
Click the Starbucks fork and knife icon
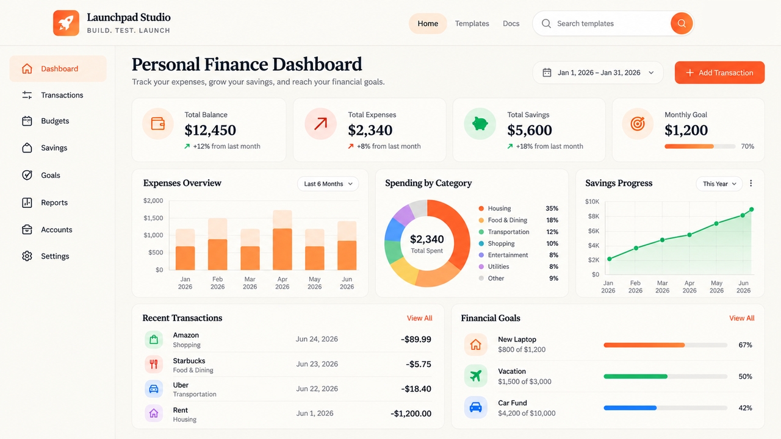point(154,365)
